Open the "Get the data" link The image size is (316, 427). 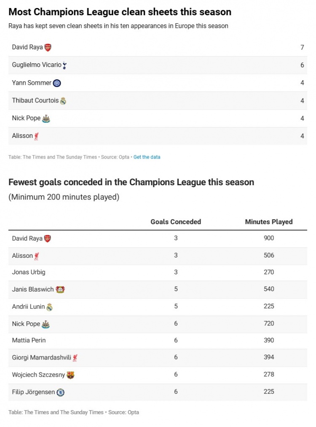click(x=147, y=157)
